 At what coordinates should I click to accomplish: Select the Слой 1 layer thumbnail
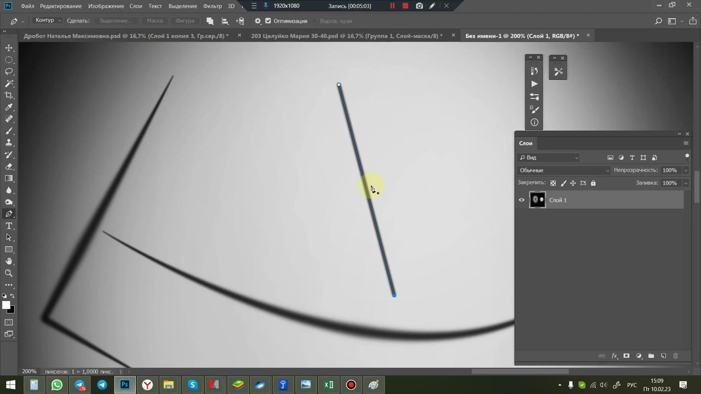537,200
